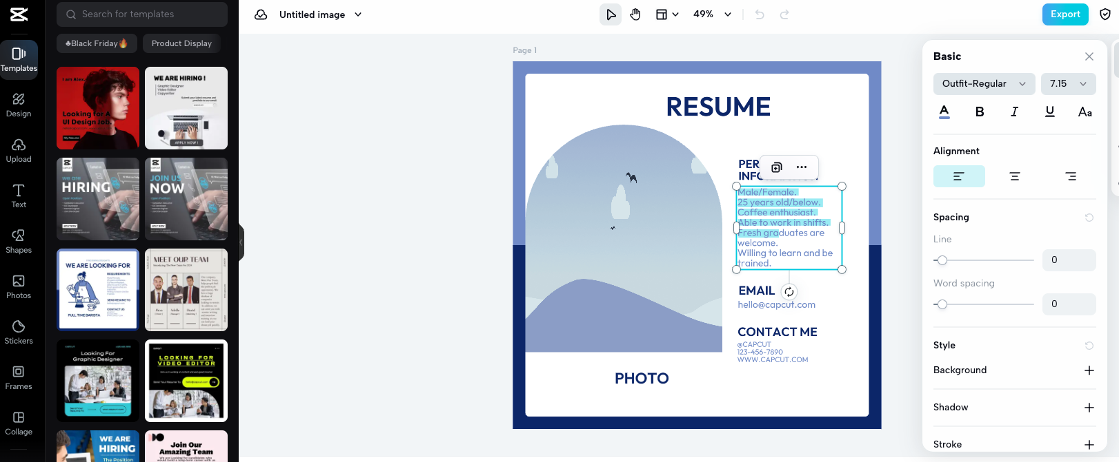Close the Basic panel
The width and height of the screenshot is (1119, 462).
(x=1089, y=56)
